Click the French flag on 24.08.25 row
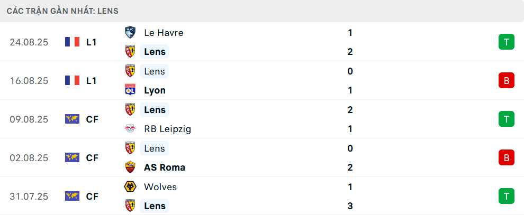524x215 pixels. click(72, 42)
